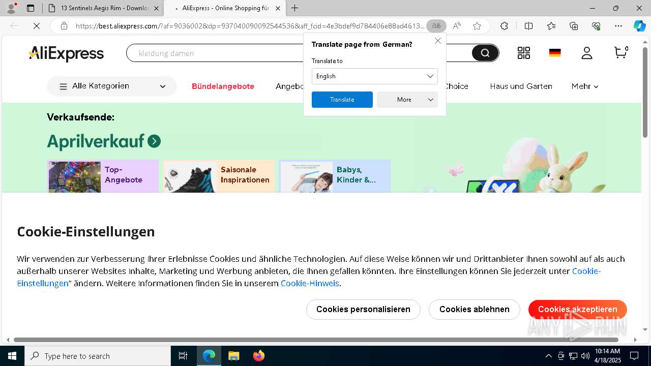Open Browser essentials icon

click(x=596, y=26)
